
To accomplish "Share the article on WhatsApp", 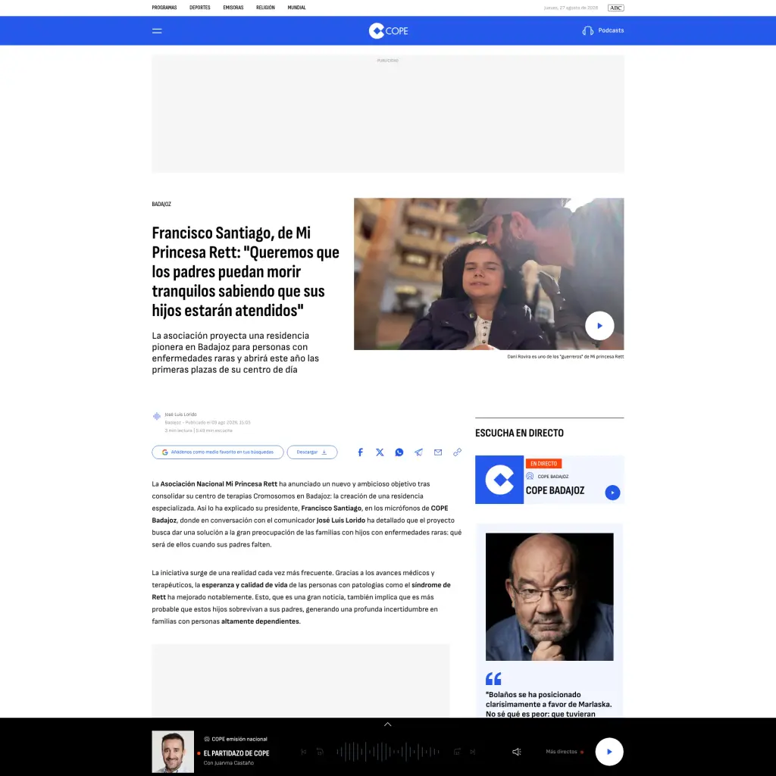I will click(x=399, y=452).
